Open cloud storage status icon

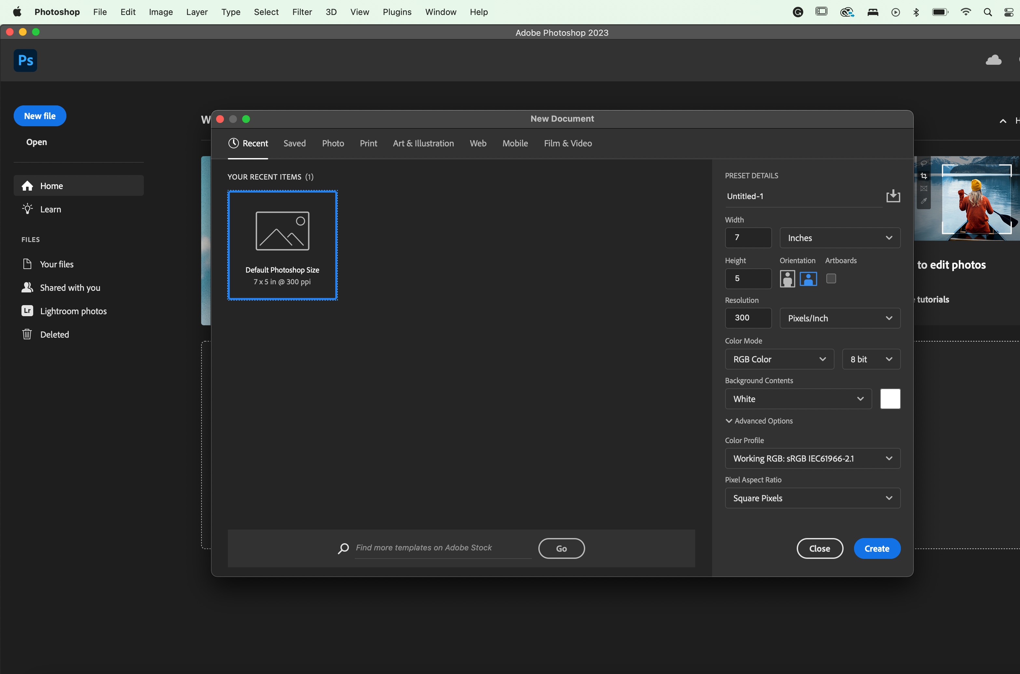point(993,60)
